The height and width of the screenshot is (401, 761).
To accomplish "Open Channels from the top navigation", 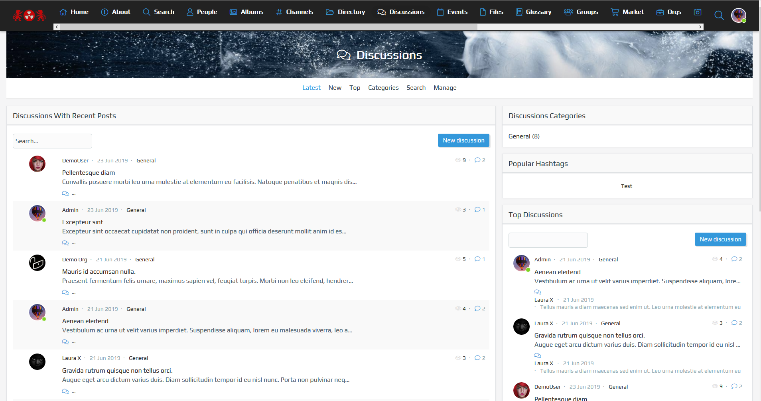I will (294, 12).
